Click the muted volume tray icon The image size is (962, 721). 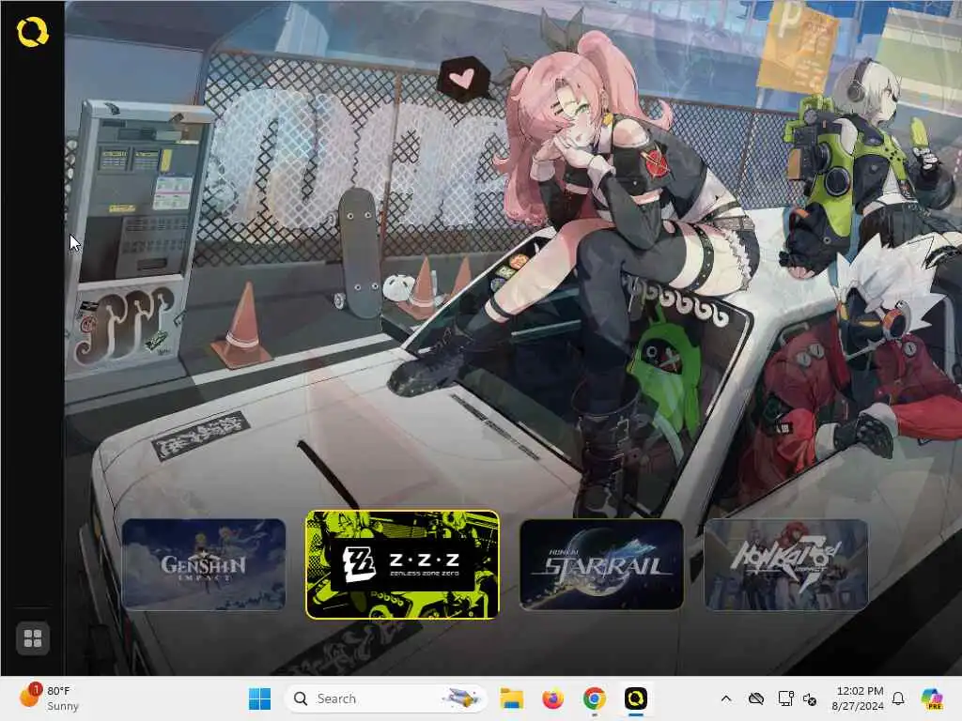810,698
